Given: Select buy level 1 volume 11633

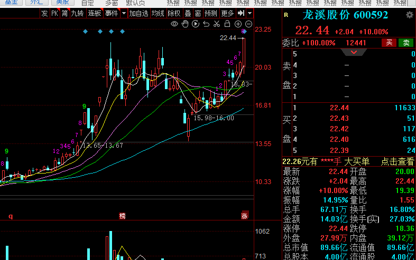Looking at the screenshot, I should coord(404,108).
